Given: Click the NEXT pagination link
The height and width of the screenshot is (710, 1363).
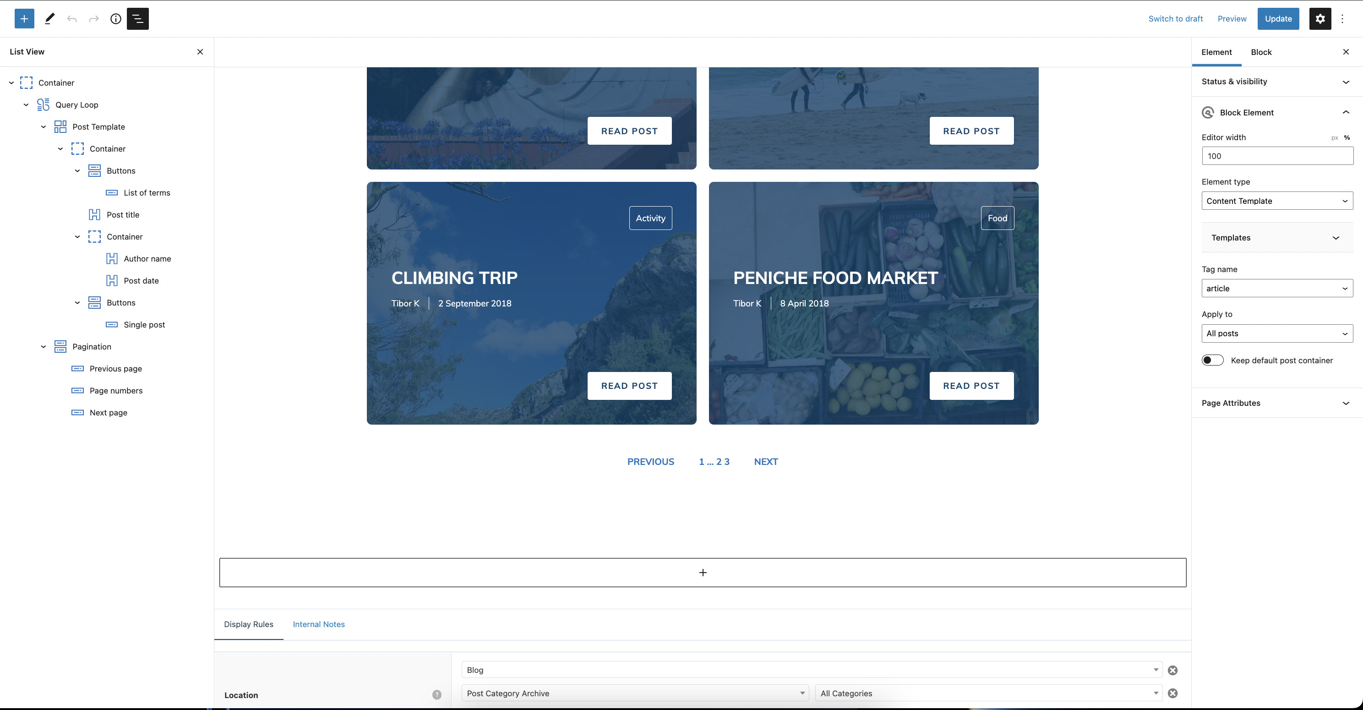Looking at the screenshot, I should click(x=766, y=461).
